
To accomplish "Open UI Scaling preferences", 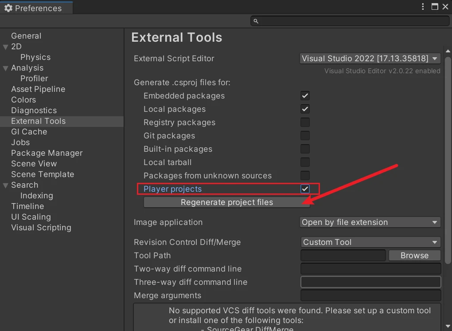I will [31, 217].
